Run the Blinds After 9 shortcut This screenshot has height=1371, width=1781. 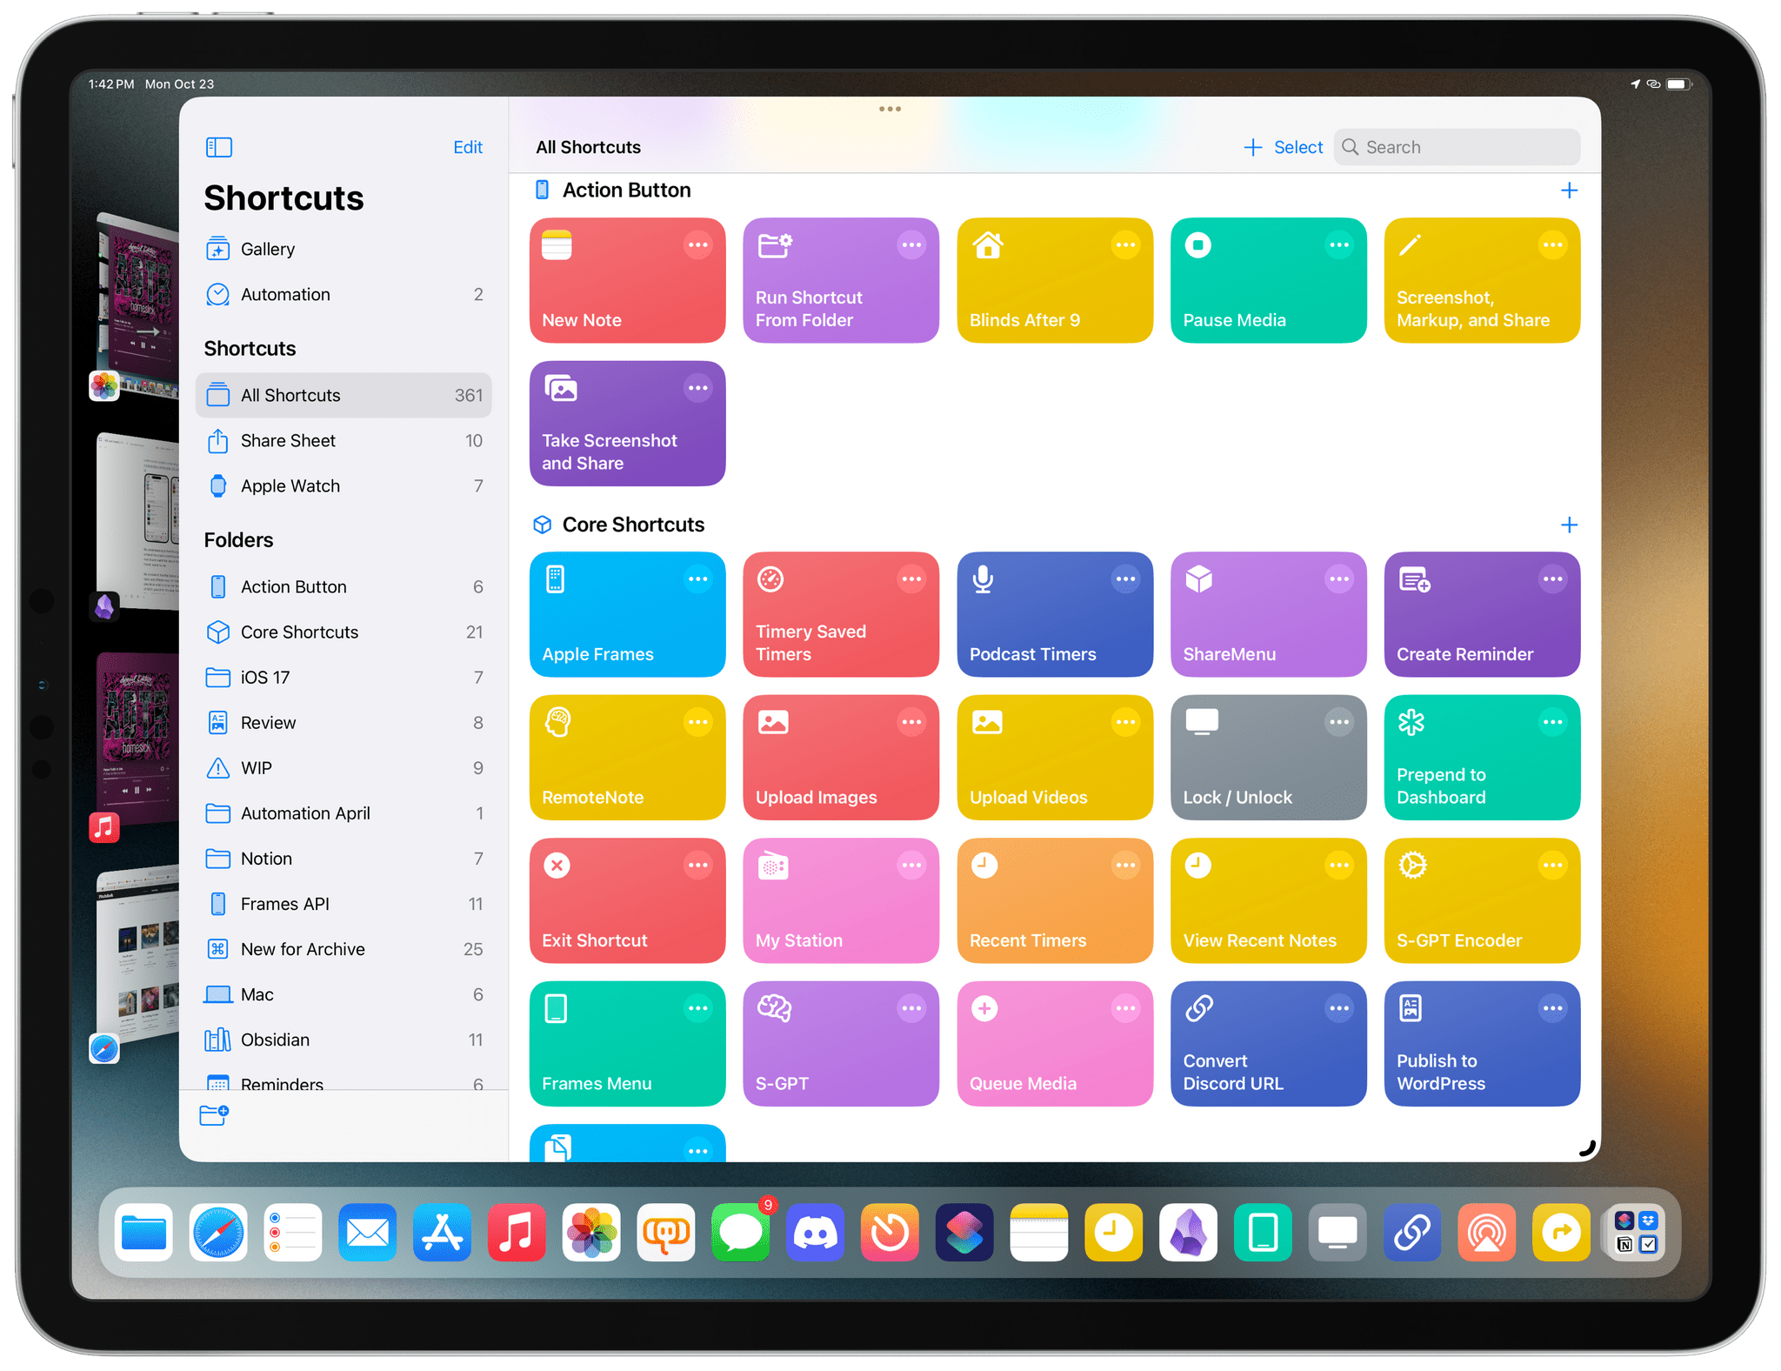coord(1055,280)
